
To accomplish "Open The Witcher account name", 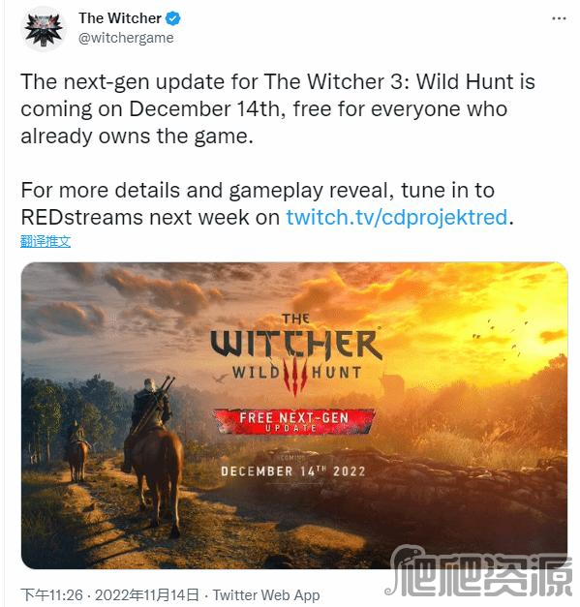I will (120, 18).
